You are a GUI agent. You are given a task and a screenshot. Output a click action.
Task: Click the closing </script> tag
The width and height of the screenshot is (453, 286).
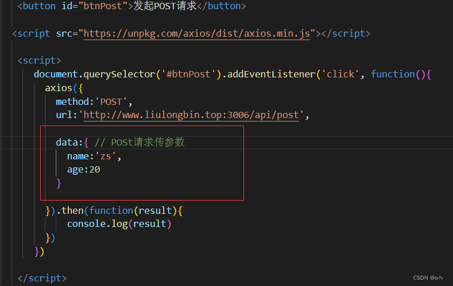pos(42,278)
